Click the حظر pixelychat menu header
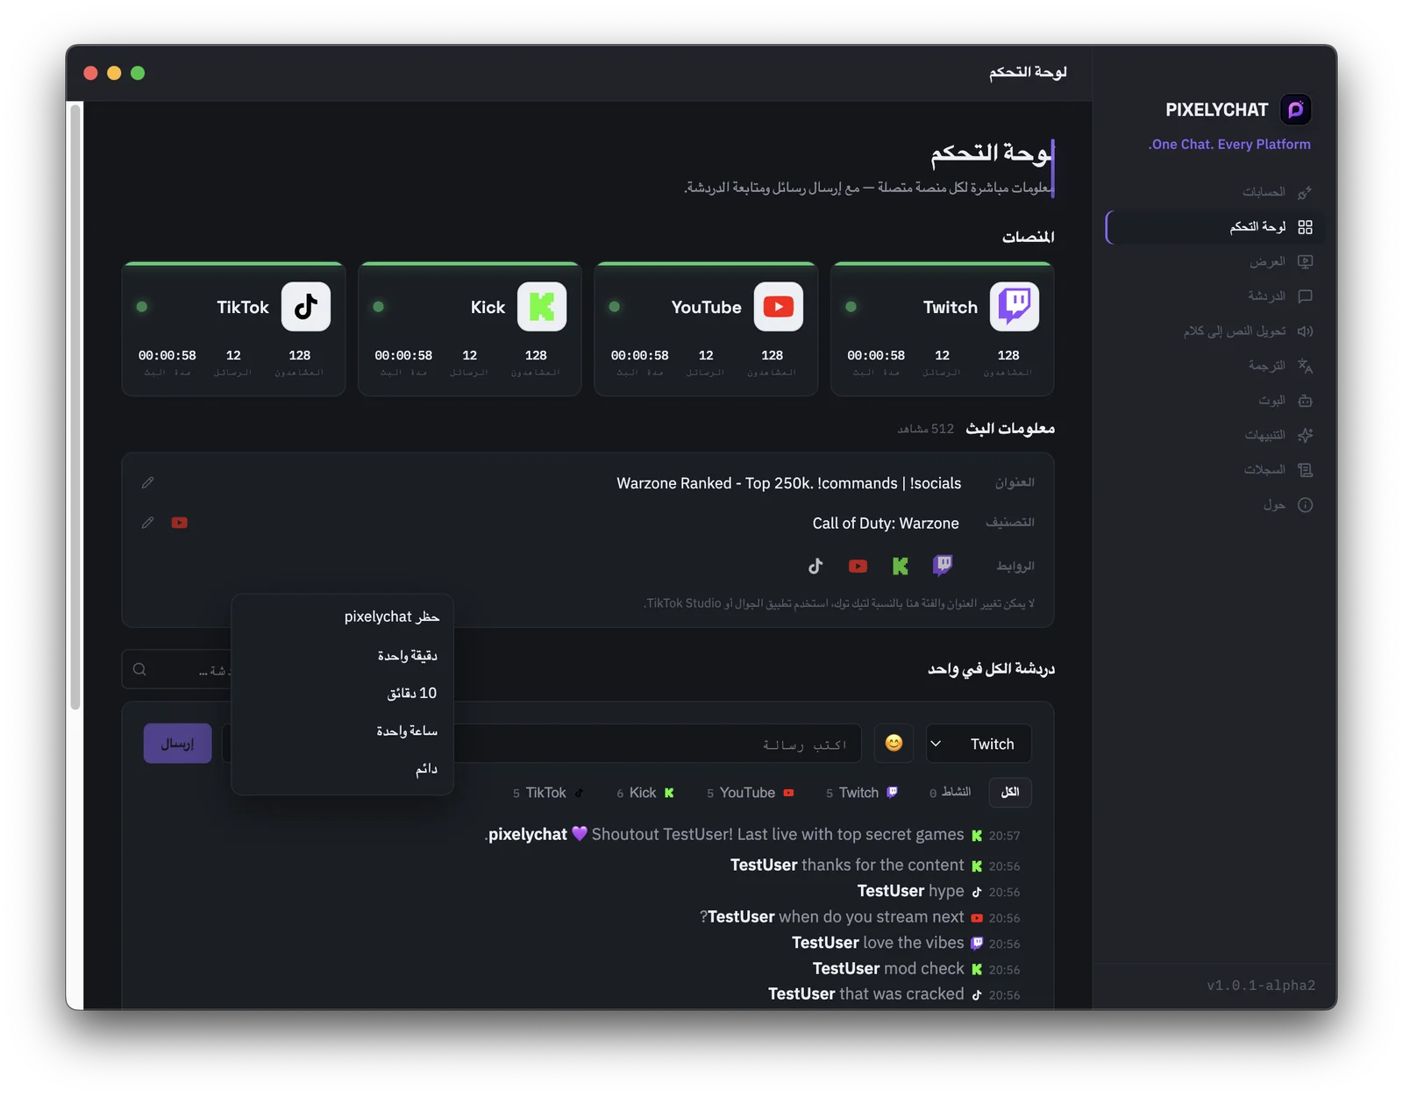Viewport: 1403px width, 1097px height. (x=392, y=617)
